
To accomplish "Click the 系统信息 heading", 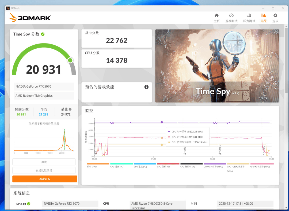I will [22, 193].
